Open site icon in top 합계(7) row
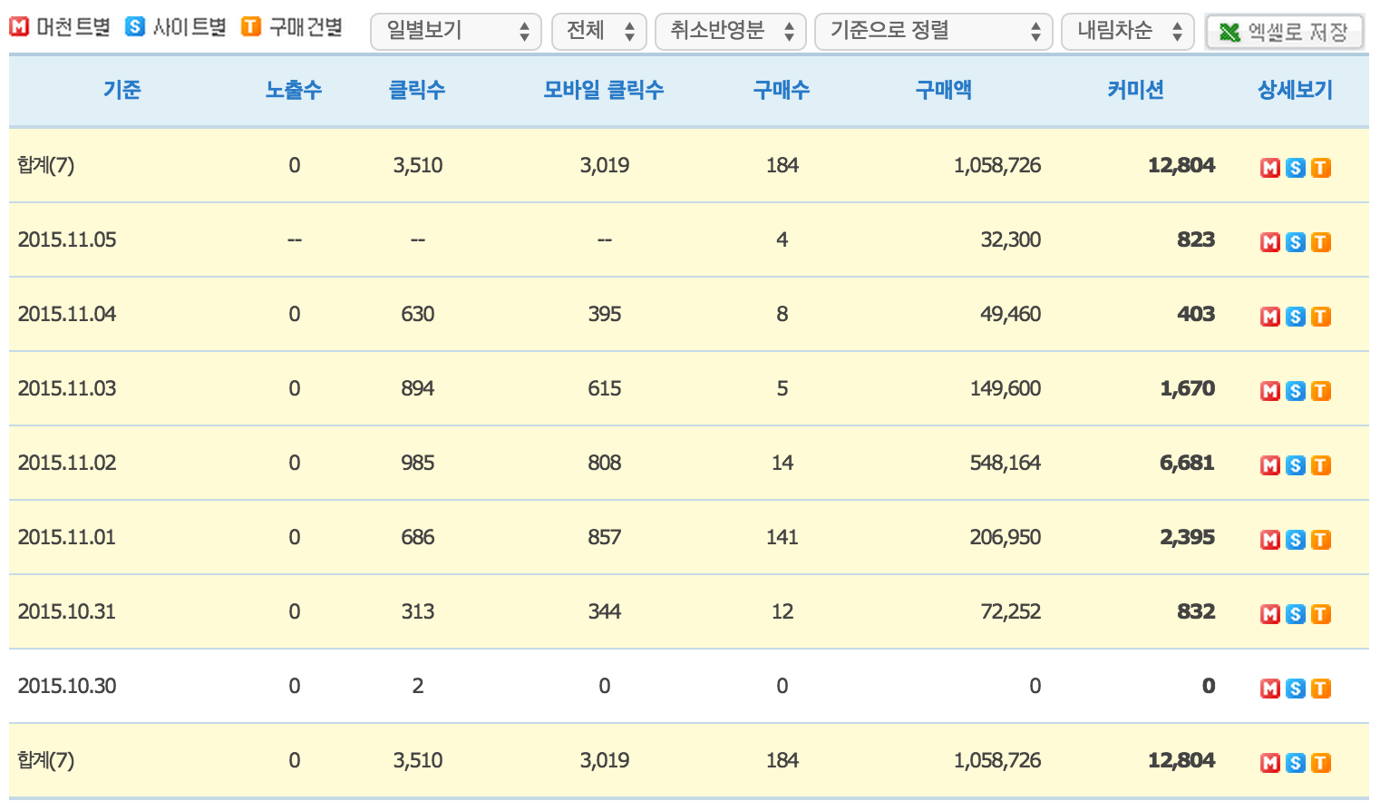 click(x=1296, y=168)
